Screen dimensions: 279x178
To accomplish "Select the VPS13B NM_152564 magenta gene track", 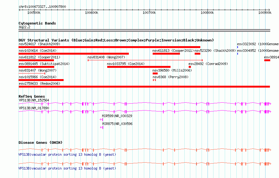I will tap(145, 104).
